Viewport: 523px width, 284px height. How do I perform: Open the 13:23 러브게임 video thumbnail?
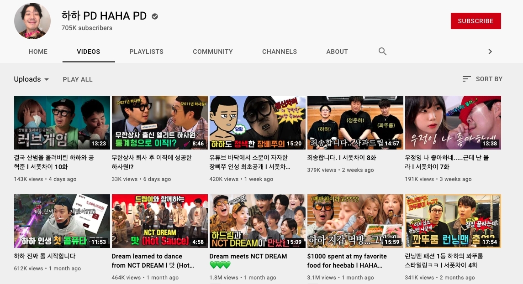pos(62,123)
